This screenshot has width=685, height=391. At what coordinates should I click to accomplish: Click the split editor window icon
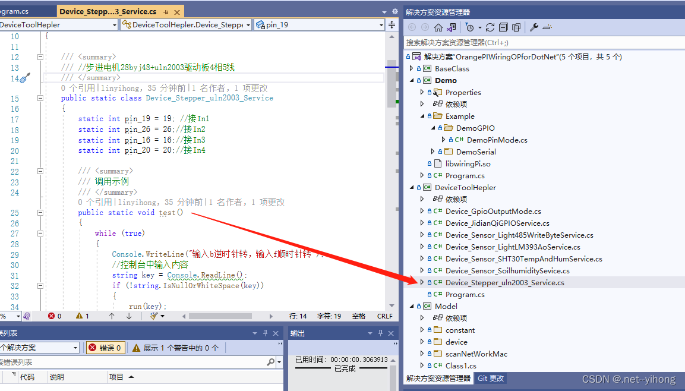[x=392, y=25]
